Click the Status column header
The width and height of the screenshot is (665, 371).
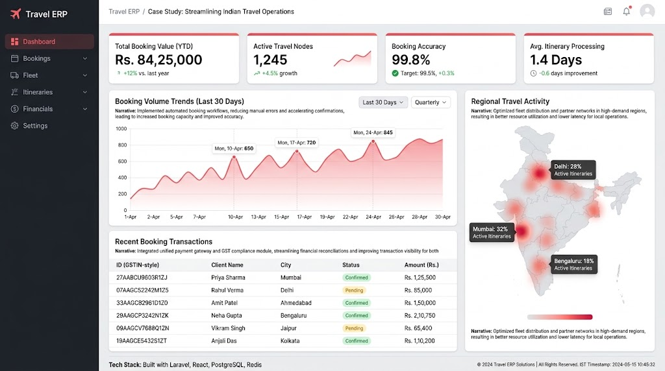351,265
